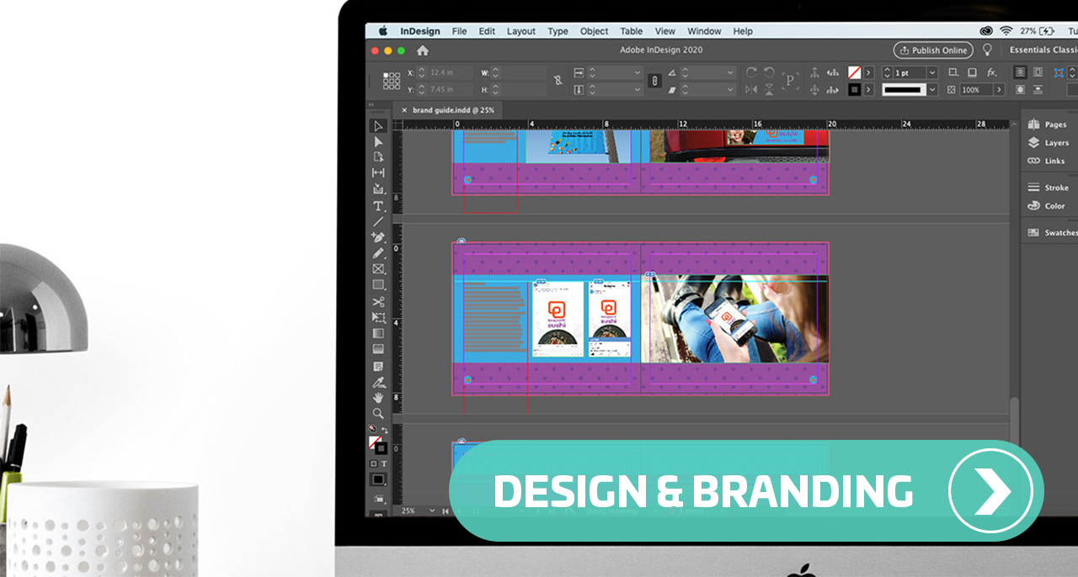Pick the Eyedropper tool
Screen dimensions: 1078x577
(x=378, y=381)
